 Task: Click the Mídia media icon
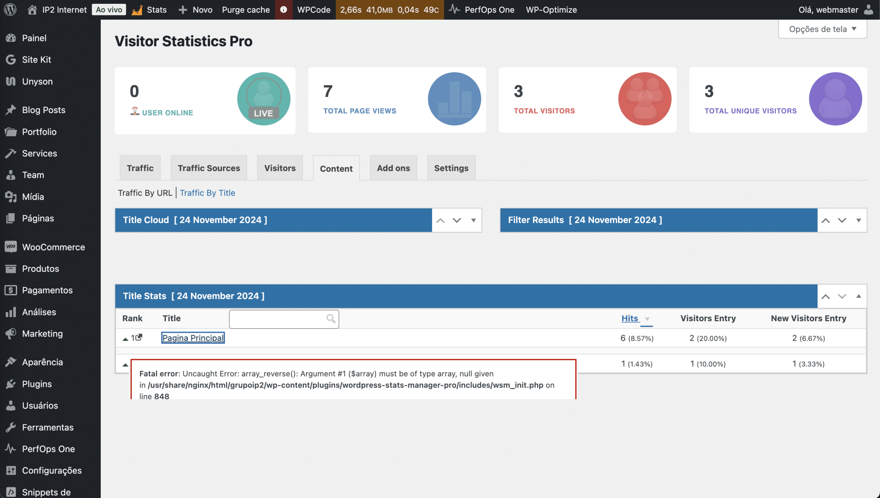pyautogui.click(x=11, y=197)
